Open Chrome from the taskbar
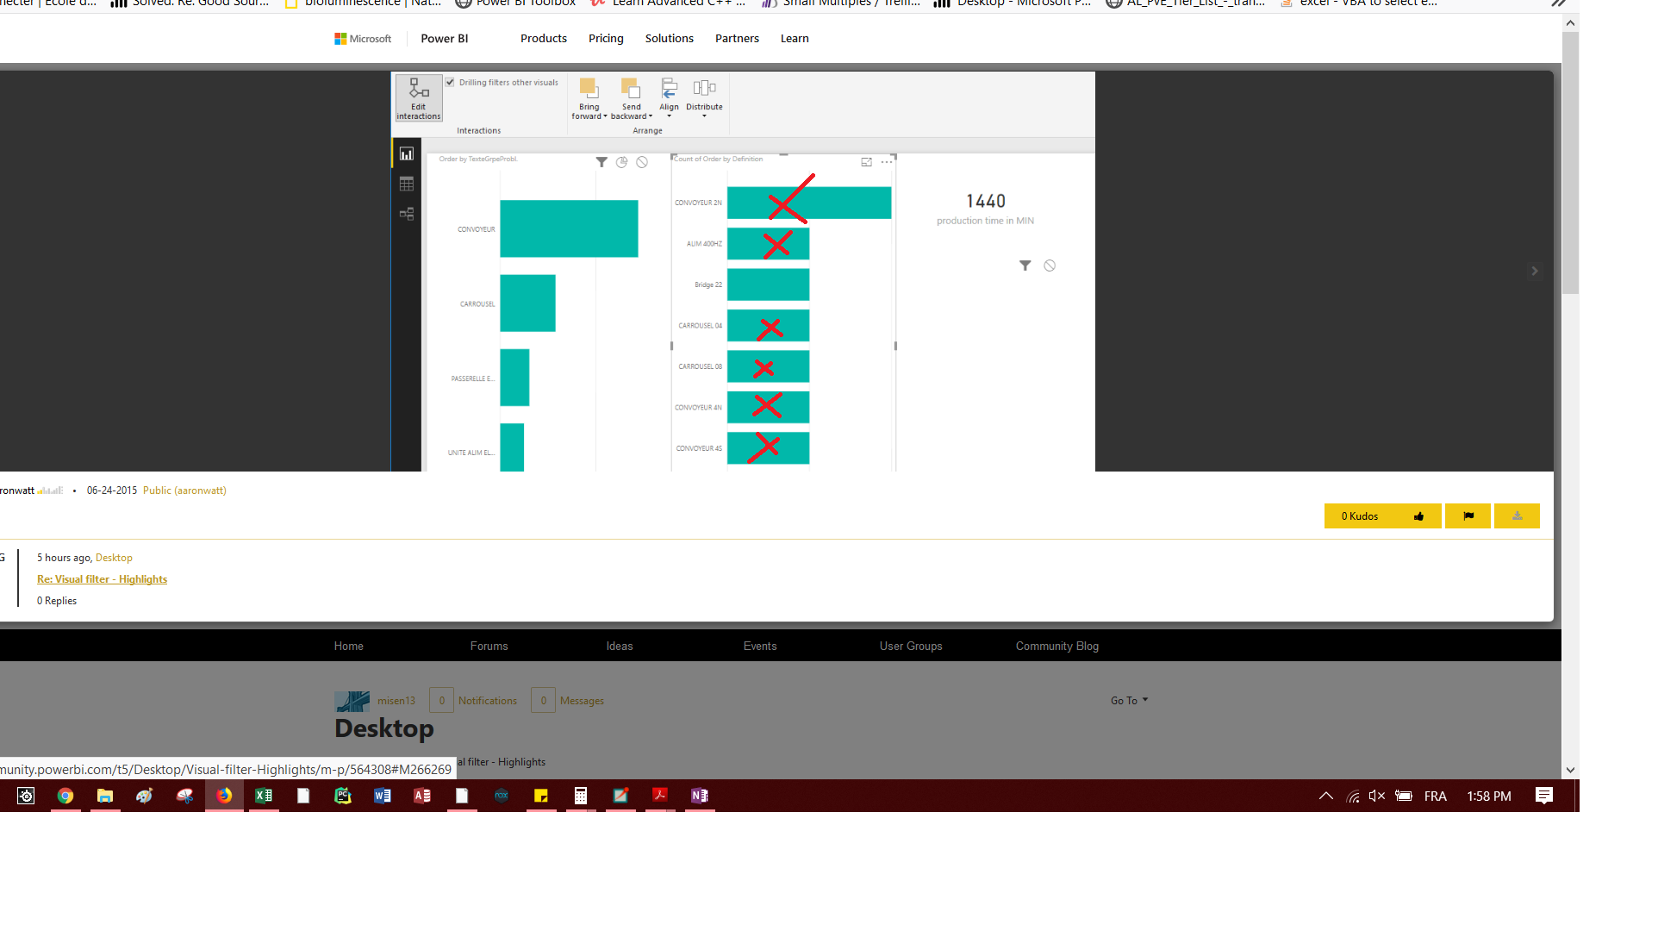The image size is (1658, 931). click(65, 796)
